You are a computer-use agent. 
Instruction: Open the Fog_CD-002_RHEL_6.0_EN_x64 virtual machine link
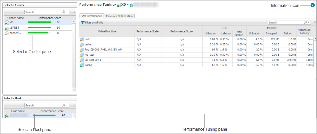103,50
